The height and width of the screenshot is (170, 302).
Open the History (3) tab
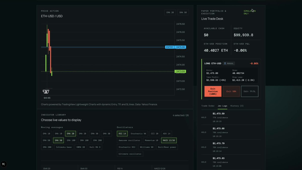tap(237, 106)
